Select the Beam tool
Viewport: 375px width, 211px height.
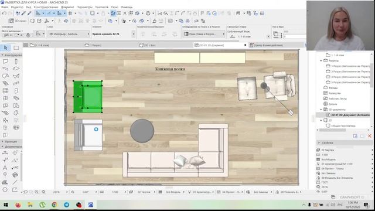tap(5, 69)
